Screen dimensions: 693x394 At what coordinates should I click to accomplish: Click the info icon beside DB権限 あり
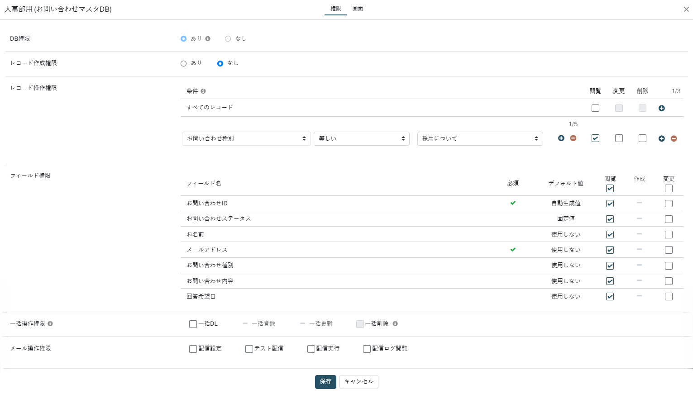coord(208,39)
